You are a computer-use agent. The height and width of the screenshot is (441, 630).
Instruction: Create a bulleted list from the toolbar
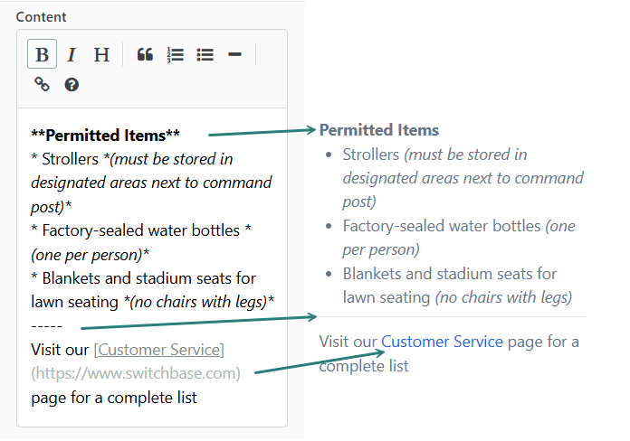[x=205, y=54]
